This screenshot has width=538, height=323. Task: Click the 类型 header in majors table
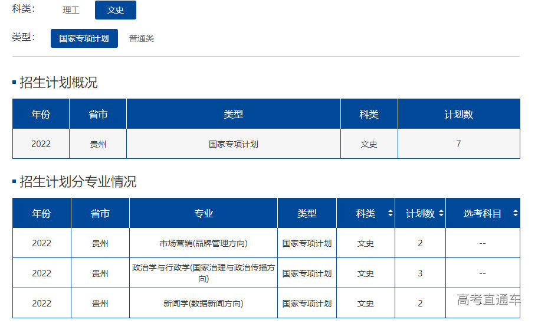tap(307, 214)
